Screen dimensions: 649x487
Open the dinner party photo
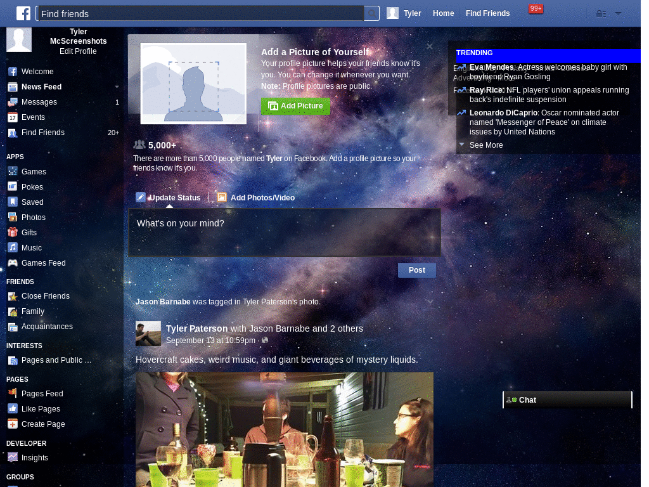point(285,429)
